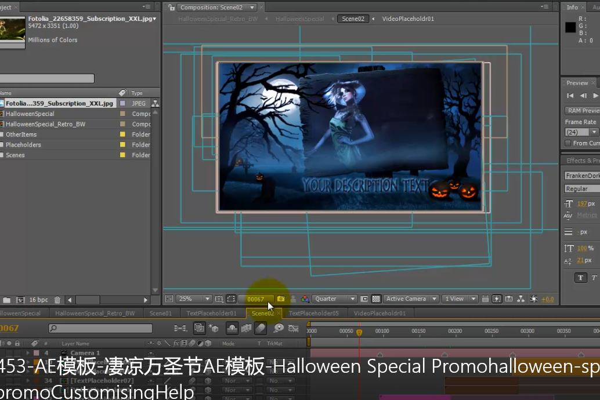Viewport: 600px width, 400px height.
Task: Click the yellow label swatch for Scenes folder
Action: coord(122,155)
